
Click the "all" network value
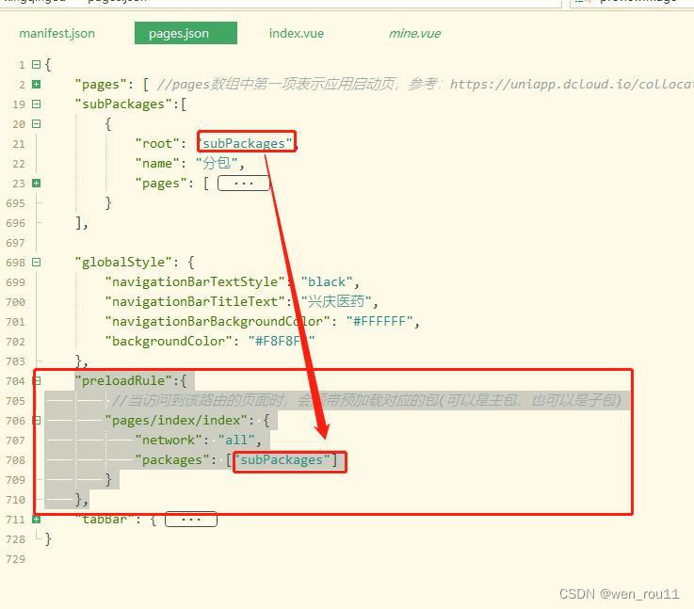tap(236, 441)
